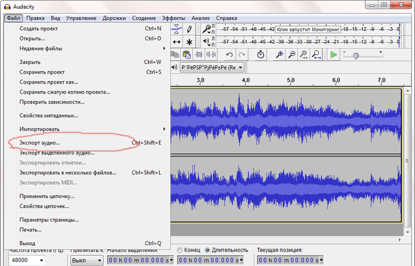Select the Envelope tool

tap(176, 28)
